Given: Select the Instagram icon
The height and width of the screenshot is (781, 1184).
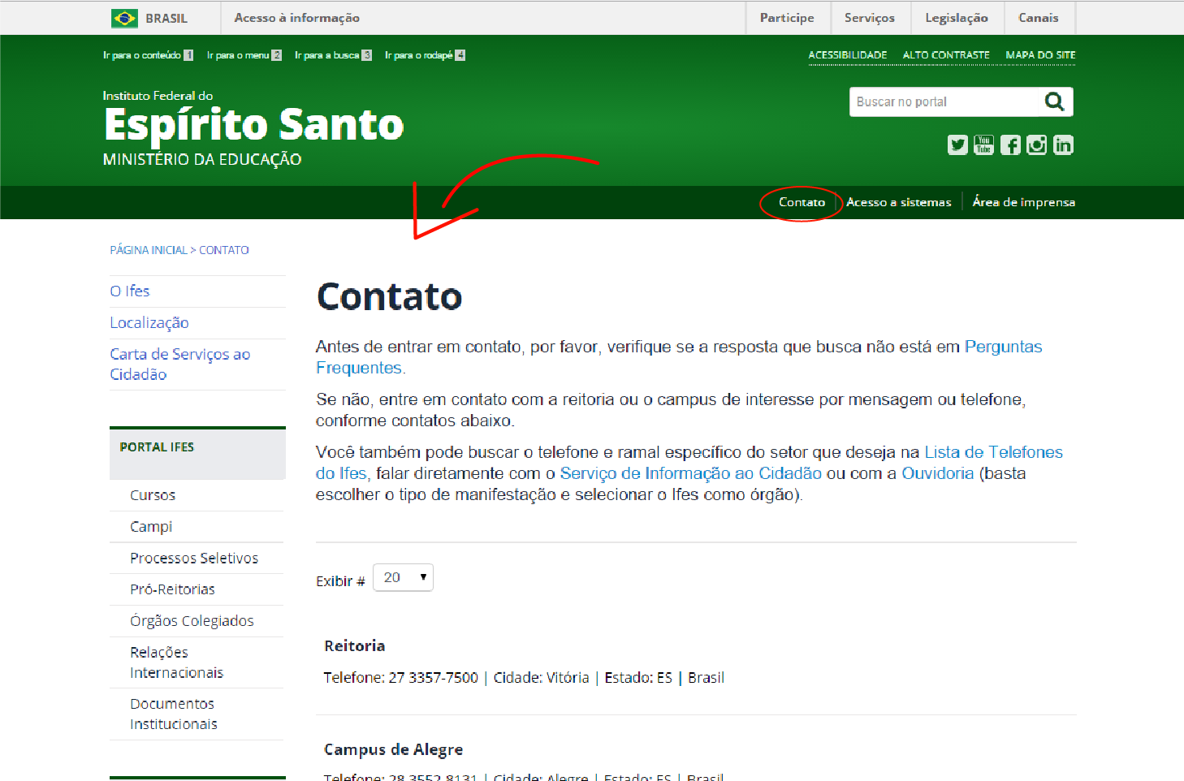Looking at the screenshot, I should tap(1036, 145).
